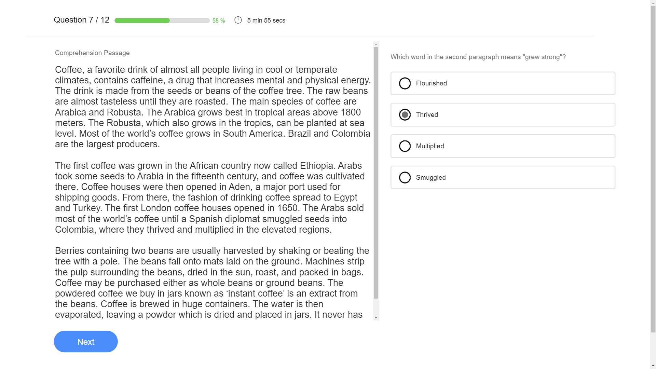Click the passage panel scrollbar thumb
The width and height of the screenshot is (656, 369).
376,173
